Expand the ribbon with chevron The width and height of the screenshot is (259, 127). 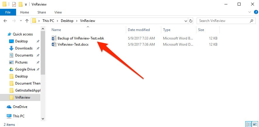[249, 12]
